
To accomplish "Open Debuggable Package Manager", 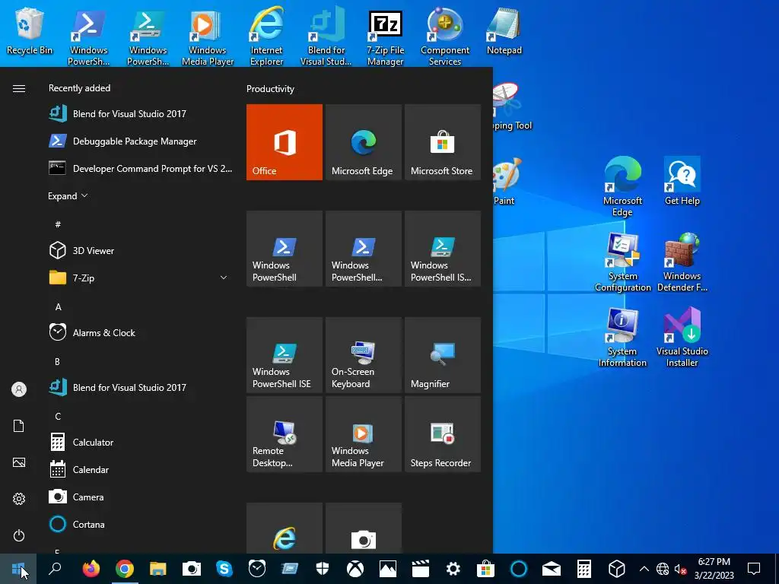I will point(140,141).
